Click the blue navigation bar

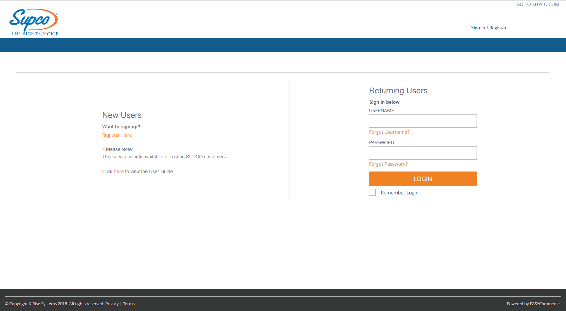click(x=283, y=45)
